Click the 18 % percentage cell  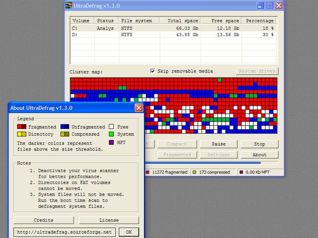pyautogui.click(x=268, y=28)
